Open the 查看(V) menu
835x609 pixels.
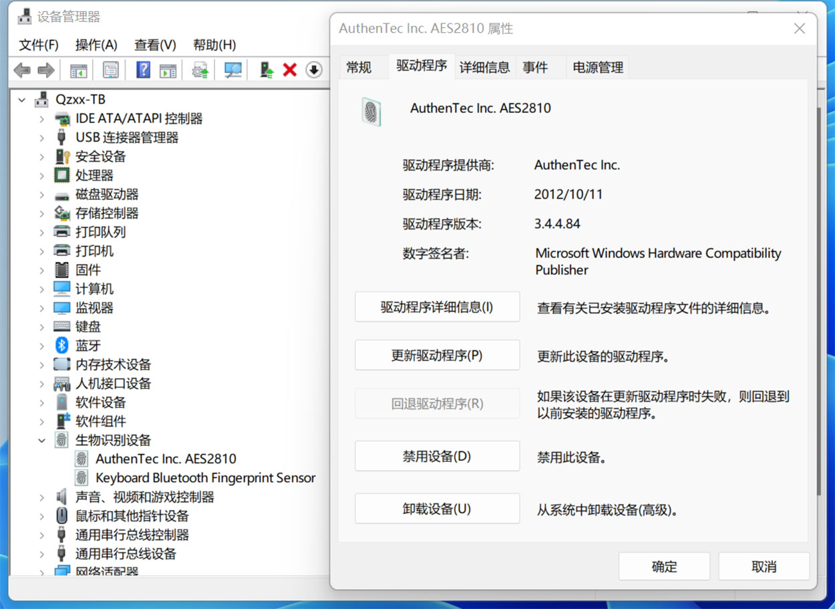coord(154,45)
